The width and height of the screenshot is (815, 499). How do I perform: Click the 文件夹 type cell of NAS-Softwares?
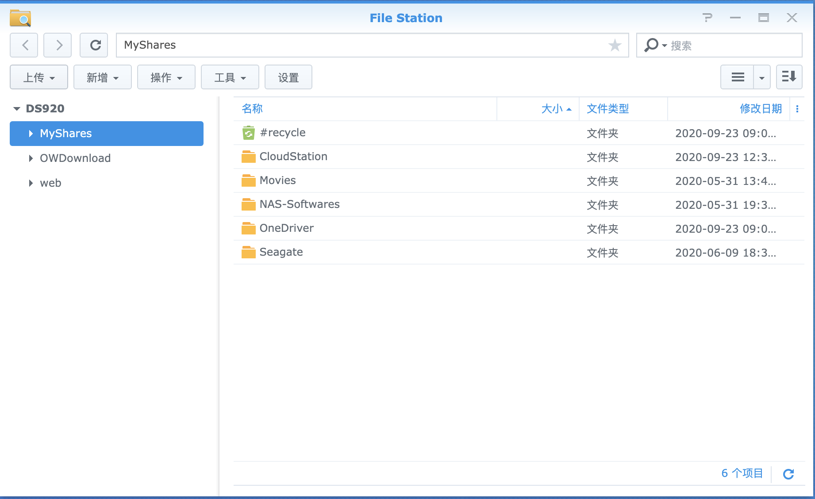pos(603,205)
